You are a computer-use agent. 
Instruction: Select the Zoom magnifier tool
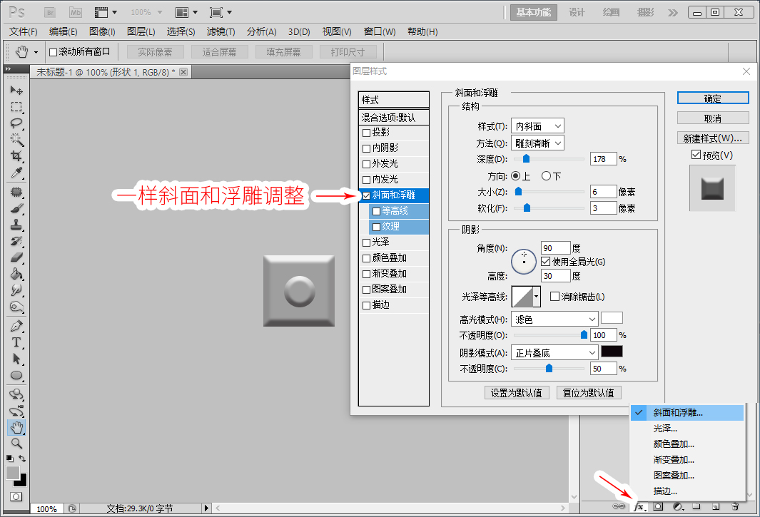16,444
